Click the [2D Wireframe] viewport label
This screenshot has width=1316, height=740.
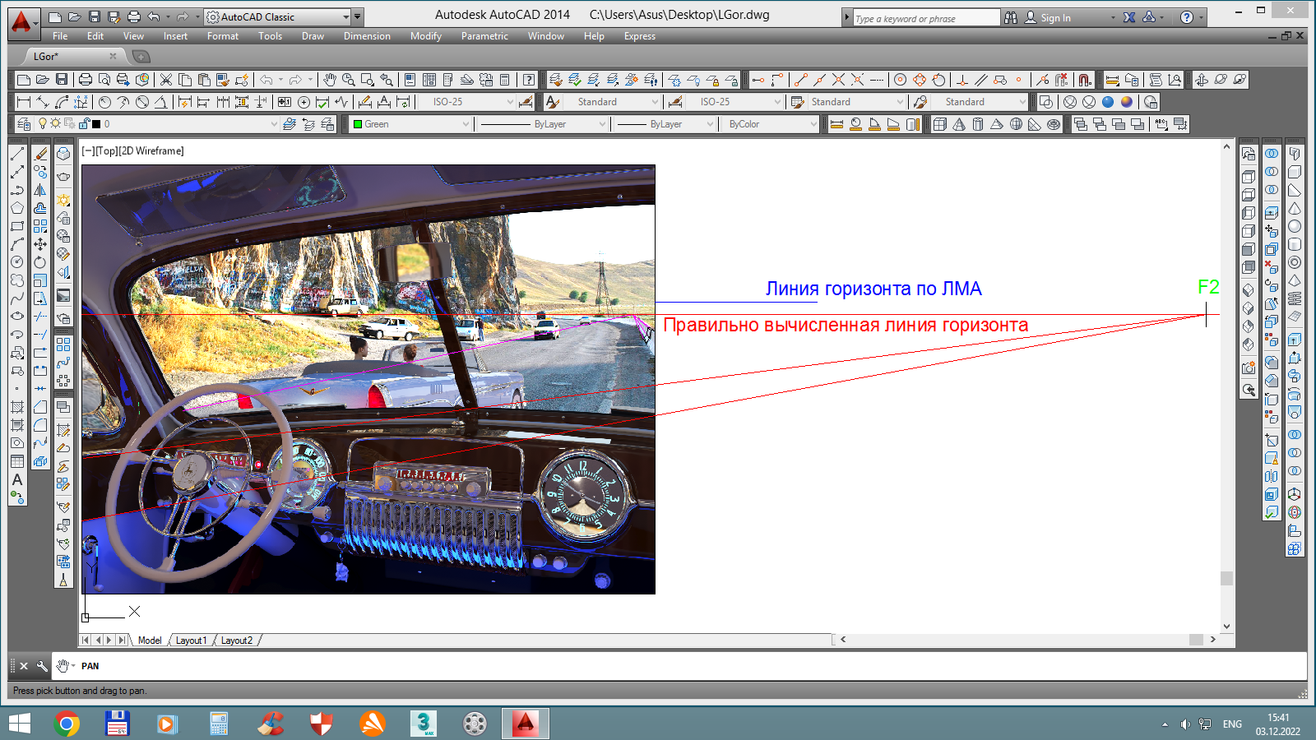151,150
